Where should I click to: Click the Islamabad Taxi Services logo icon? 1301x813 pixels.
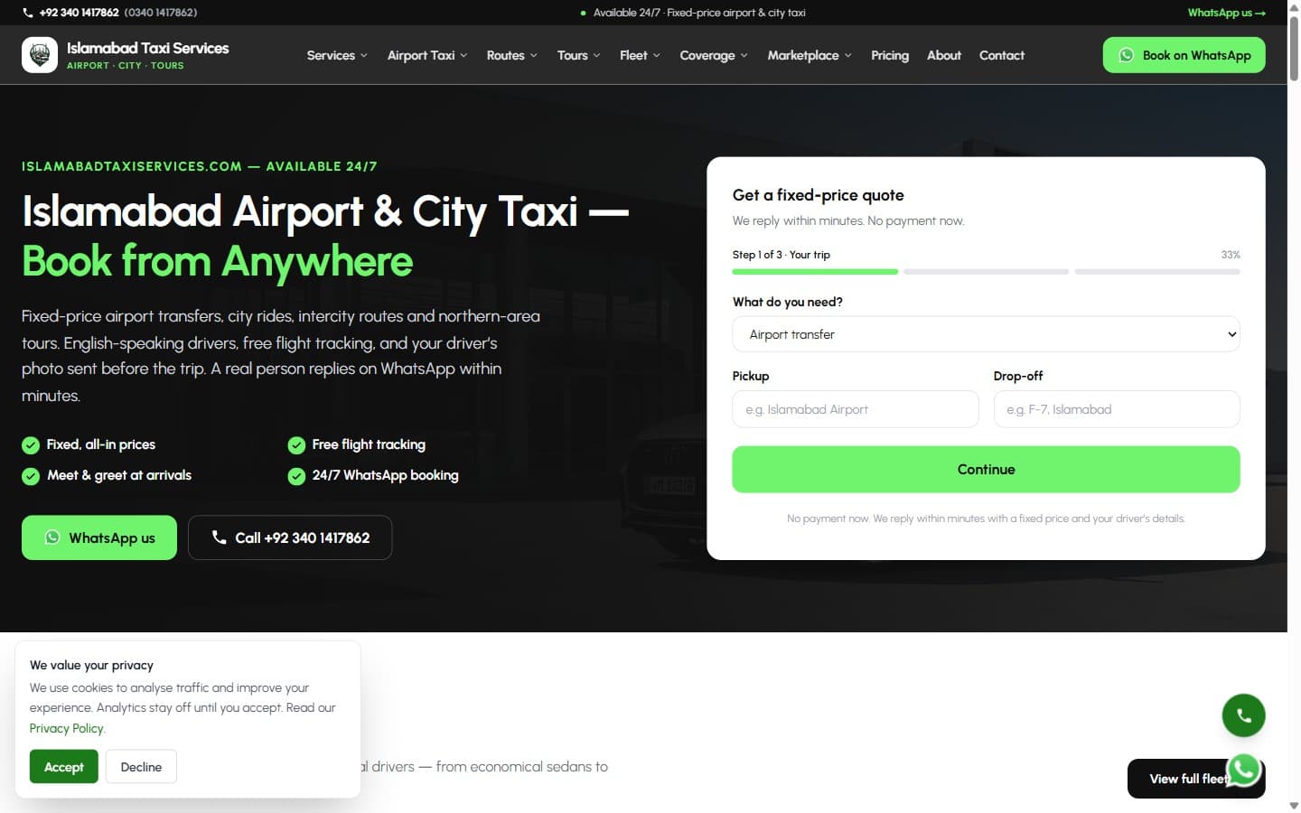tap(40, 55)
